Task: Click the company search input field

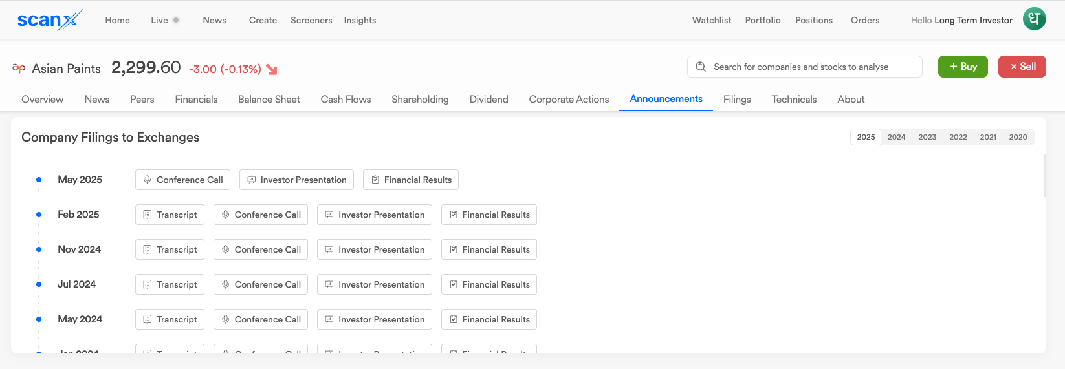Action: click(x=804, y=67)
